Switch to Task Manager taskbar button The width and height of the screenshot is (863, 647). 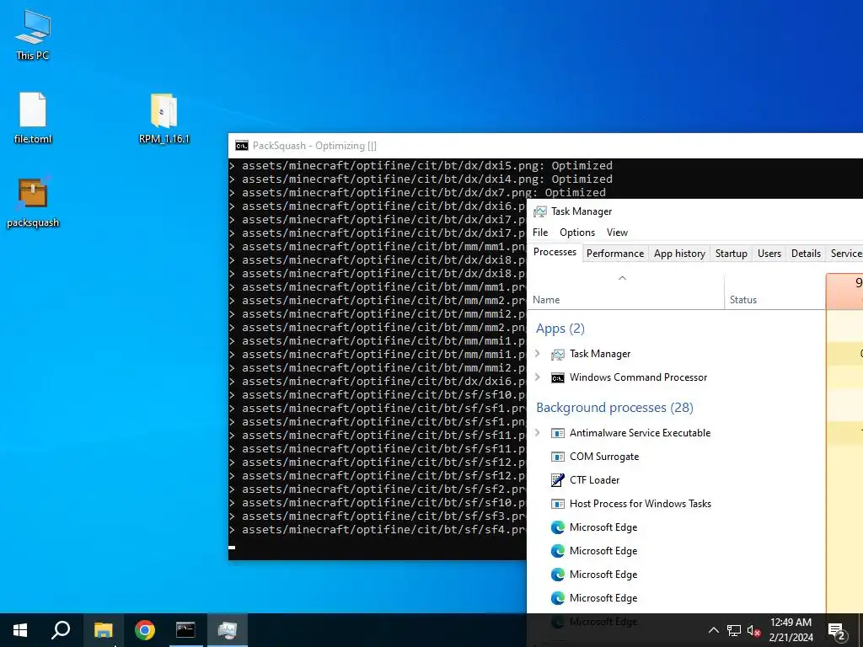coord(228,630)
